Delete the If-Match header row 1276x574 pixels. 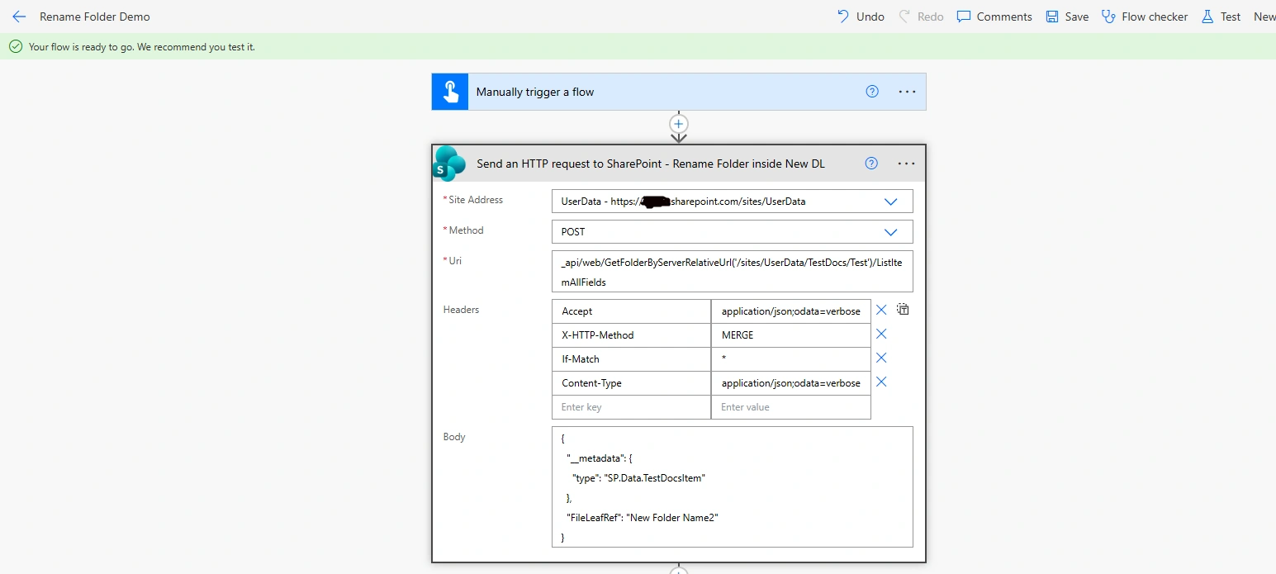881,358
